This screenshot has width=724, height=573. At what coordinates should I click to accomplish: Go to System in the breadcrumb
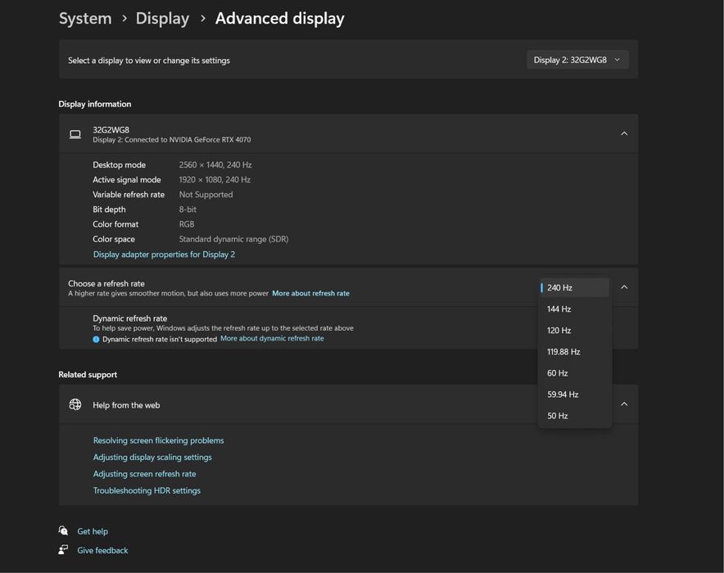85,18
